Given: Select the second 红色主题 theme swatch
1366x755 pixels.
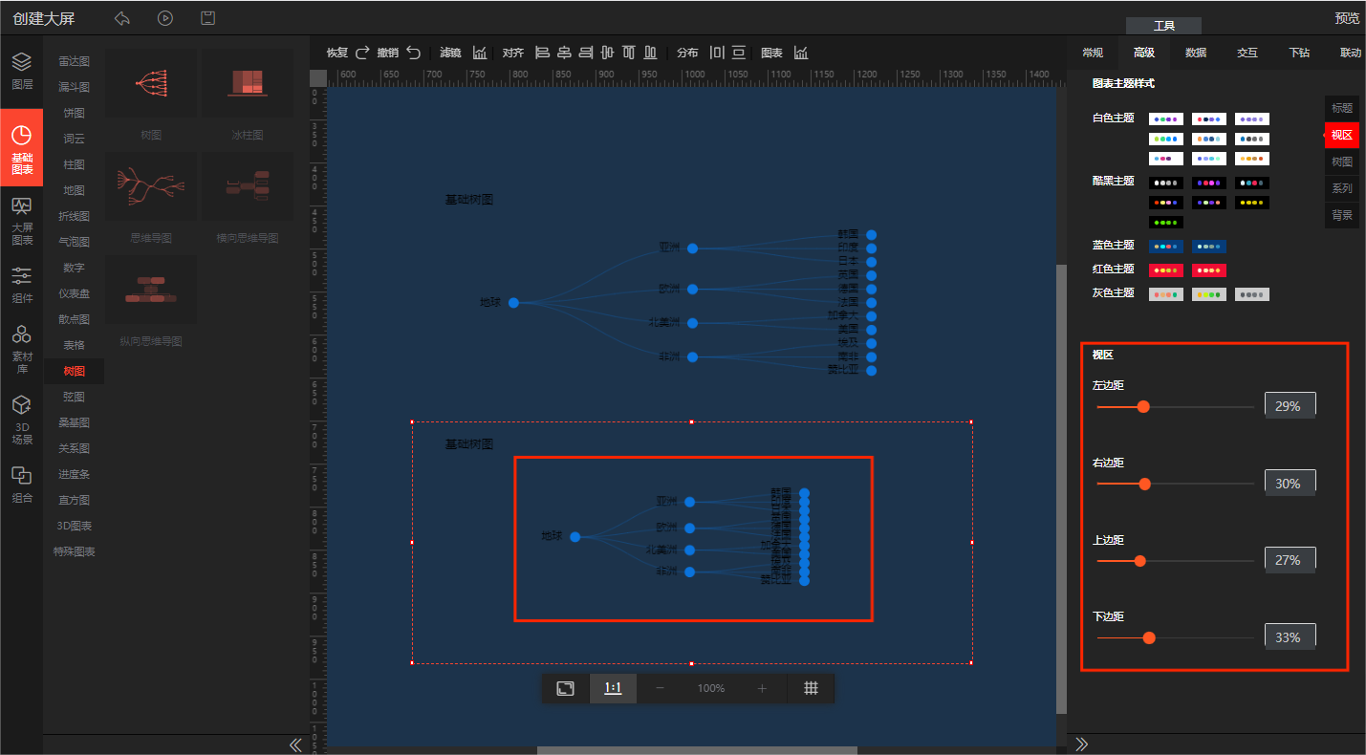Looking at the screenshot, I should click(x=1209, y=270).
